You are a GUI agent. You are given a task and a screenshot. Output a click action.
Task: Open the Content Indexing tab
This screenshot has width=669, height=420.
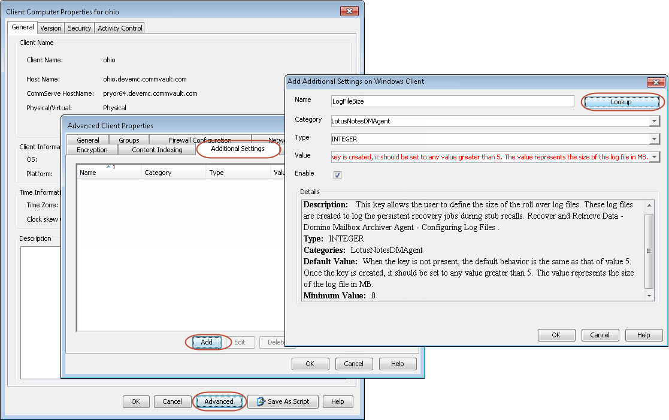(157, 150)
